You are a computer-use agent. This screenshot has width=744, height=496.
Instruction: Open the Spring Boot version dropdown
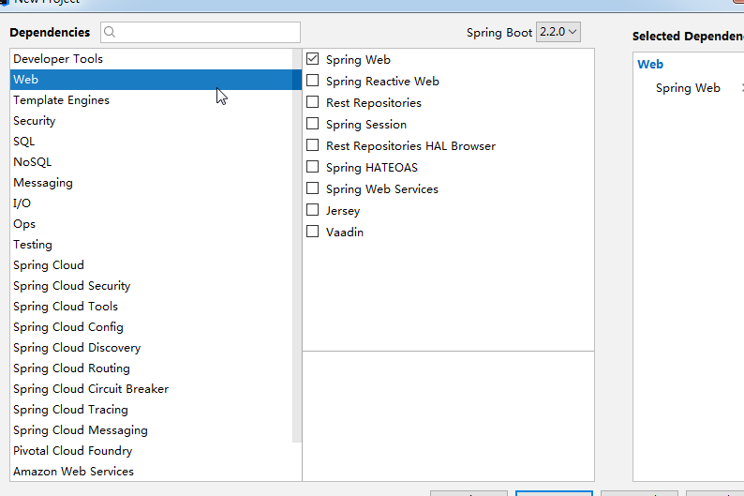point(558,32)
